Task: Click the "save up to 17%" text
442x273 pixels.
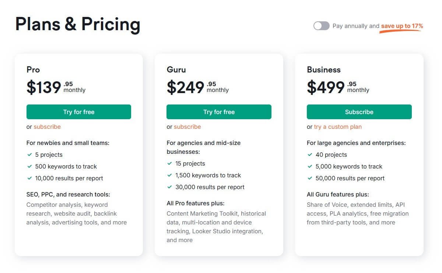Action: click(x=401, y=26)
